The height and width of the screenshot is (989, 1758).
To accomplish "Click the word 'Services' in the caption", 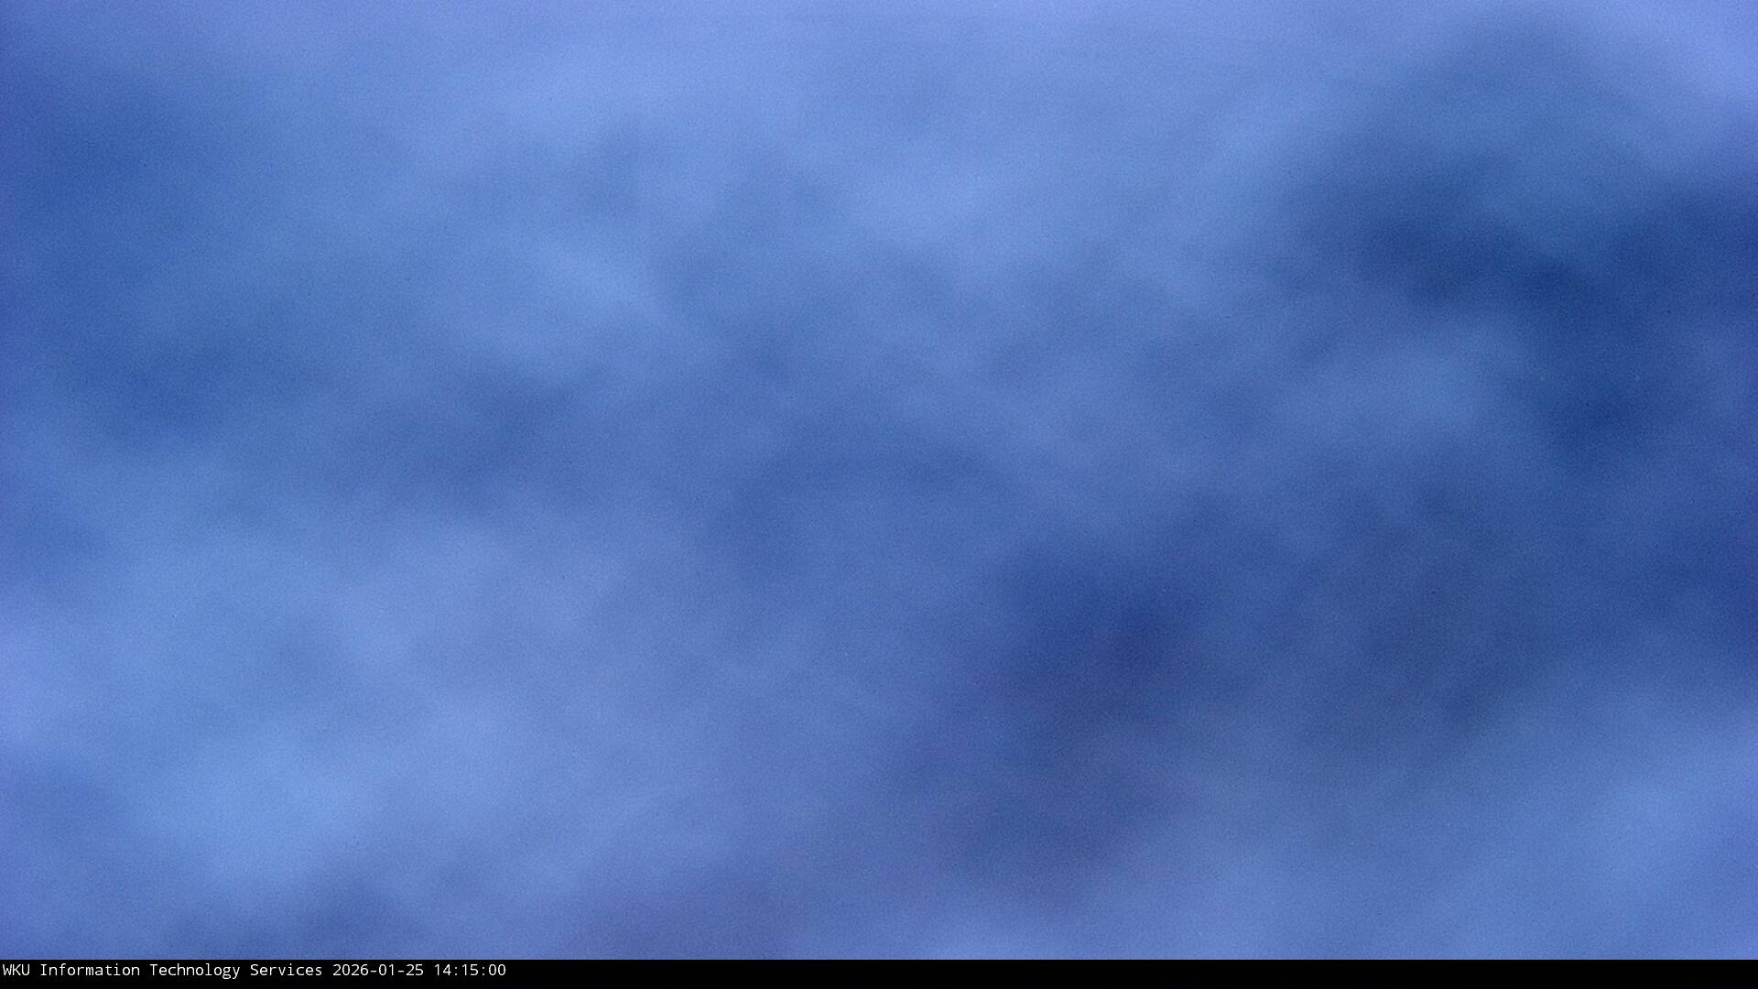I will (286, 971).
